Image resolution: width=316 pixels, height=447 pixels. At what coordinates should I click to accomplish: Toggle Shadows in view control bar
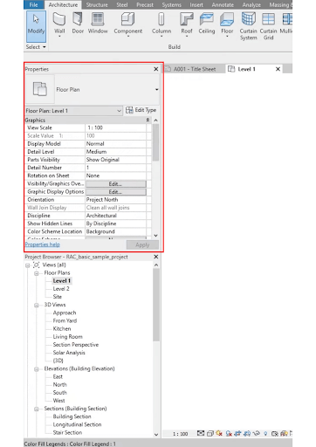click(229, 434)
